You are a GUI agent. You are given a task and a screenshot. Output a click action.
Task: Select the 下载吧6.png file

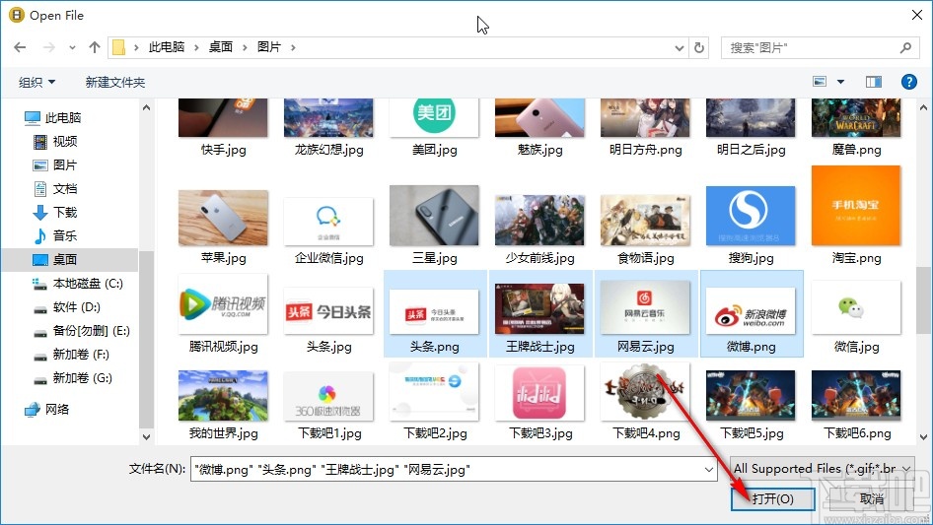pyautogui.click(x=856, y=405)
